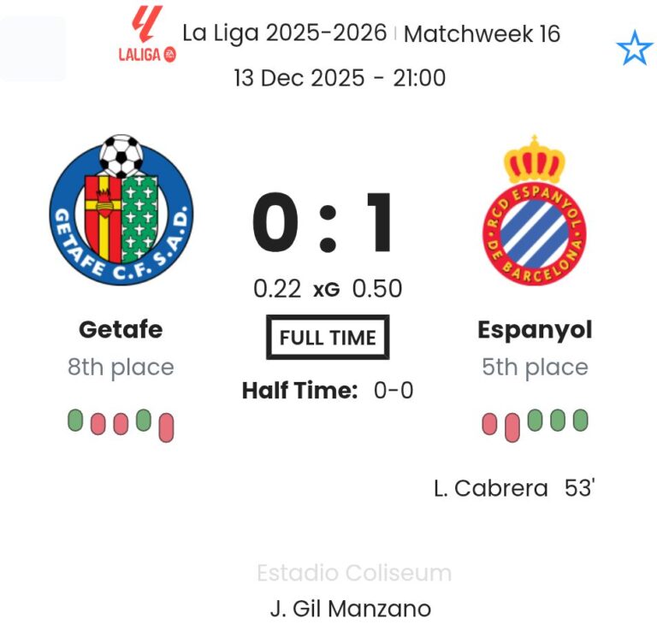Select the Matchweek 16 label
Viewport: 657px width, 636px height.
coord(482,33)
